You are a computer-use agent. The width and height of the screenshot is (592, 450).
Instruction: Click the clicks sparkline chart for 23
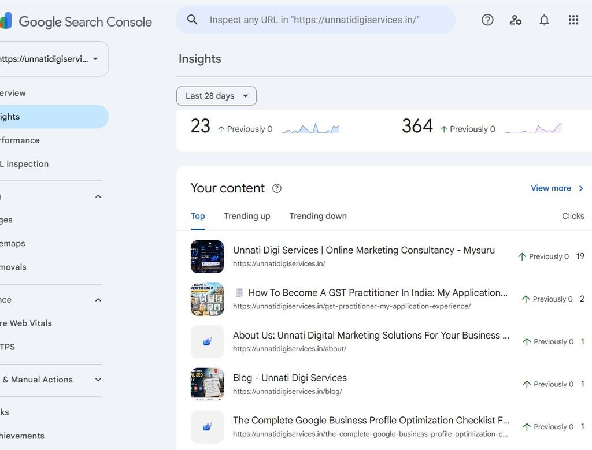[x=310, y=128]
